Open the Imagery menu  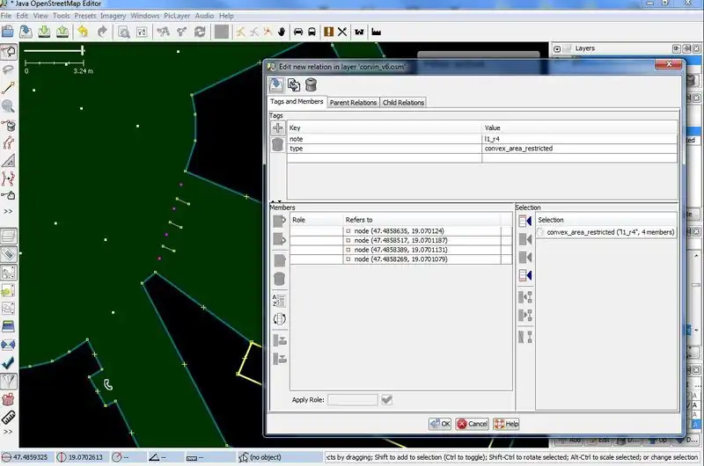[x=113, y=16]
